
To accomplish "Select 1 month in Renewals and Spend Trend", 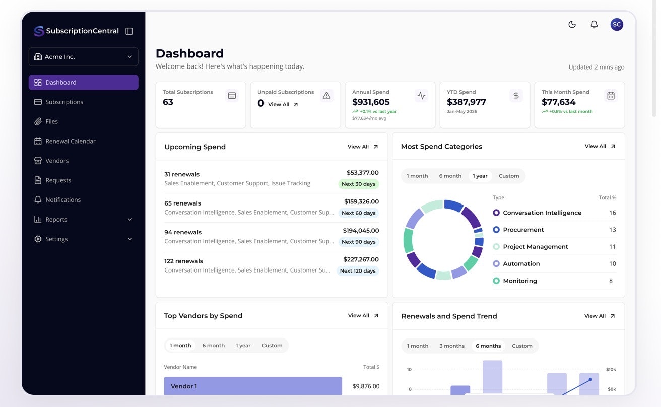I will tap(418, 346).
